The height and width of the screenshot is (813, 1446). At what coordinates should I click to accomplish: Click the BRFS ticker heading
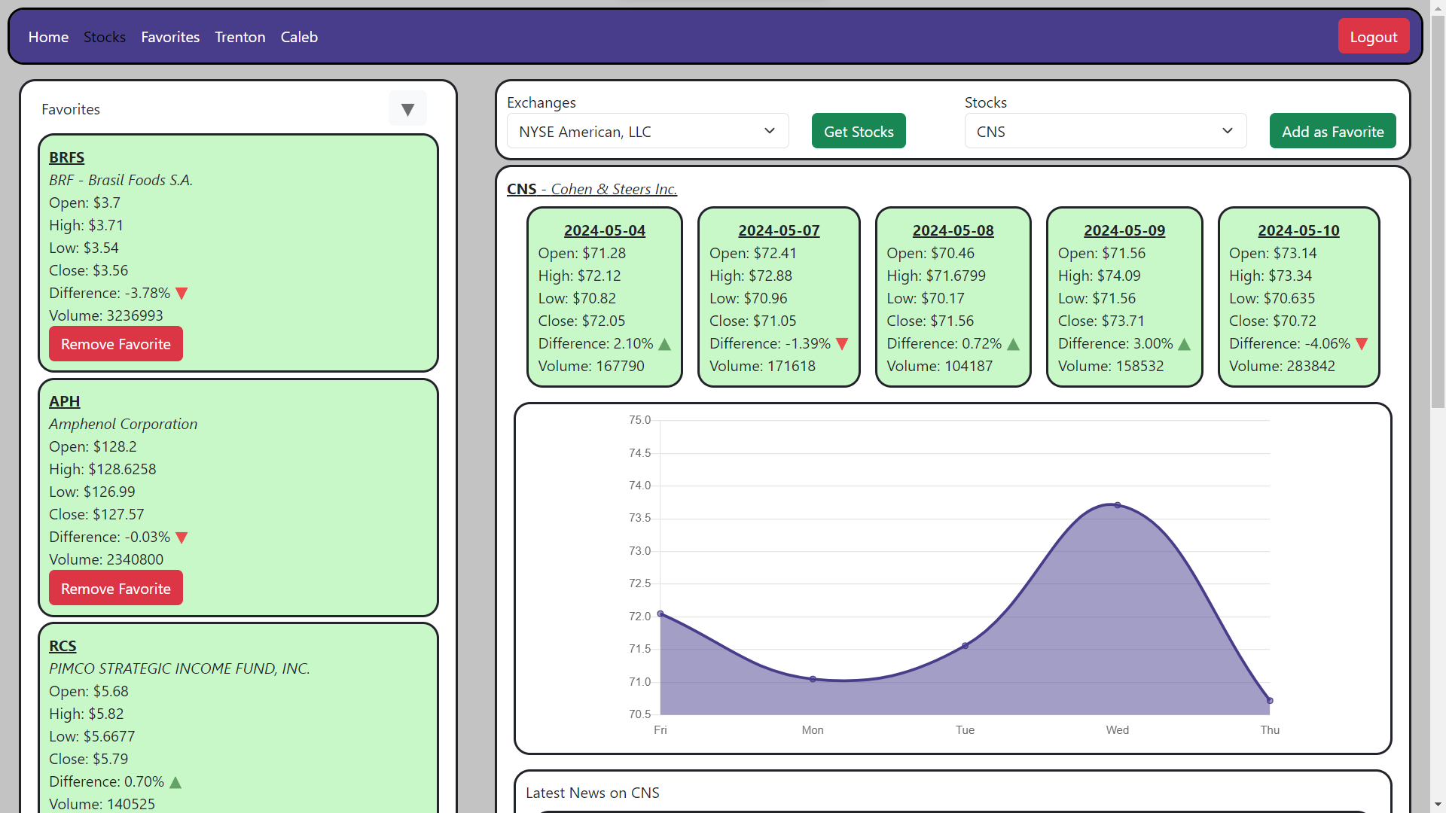point(66,157)
